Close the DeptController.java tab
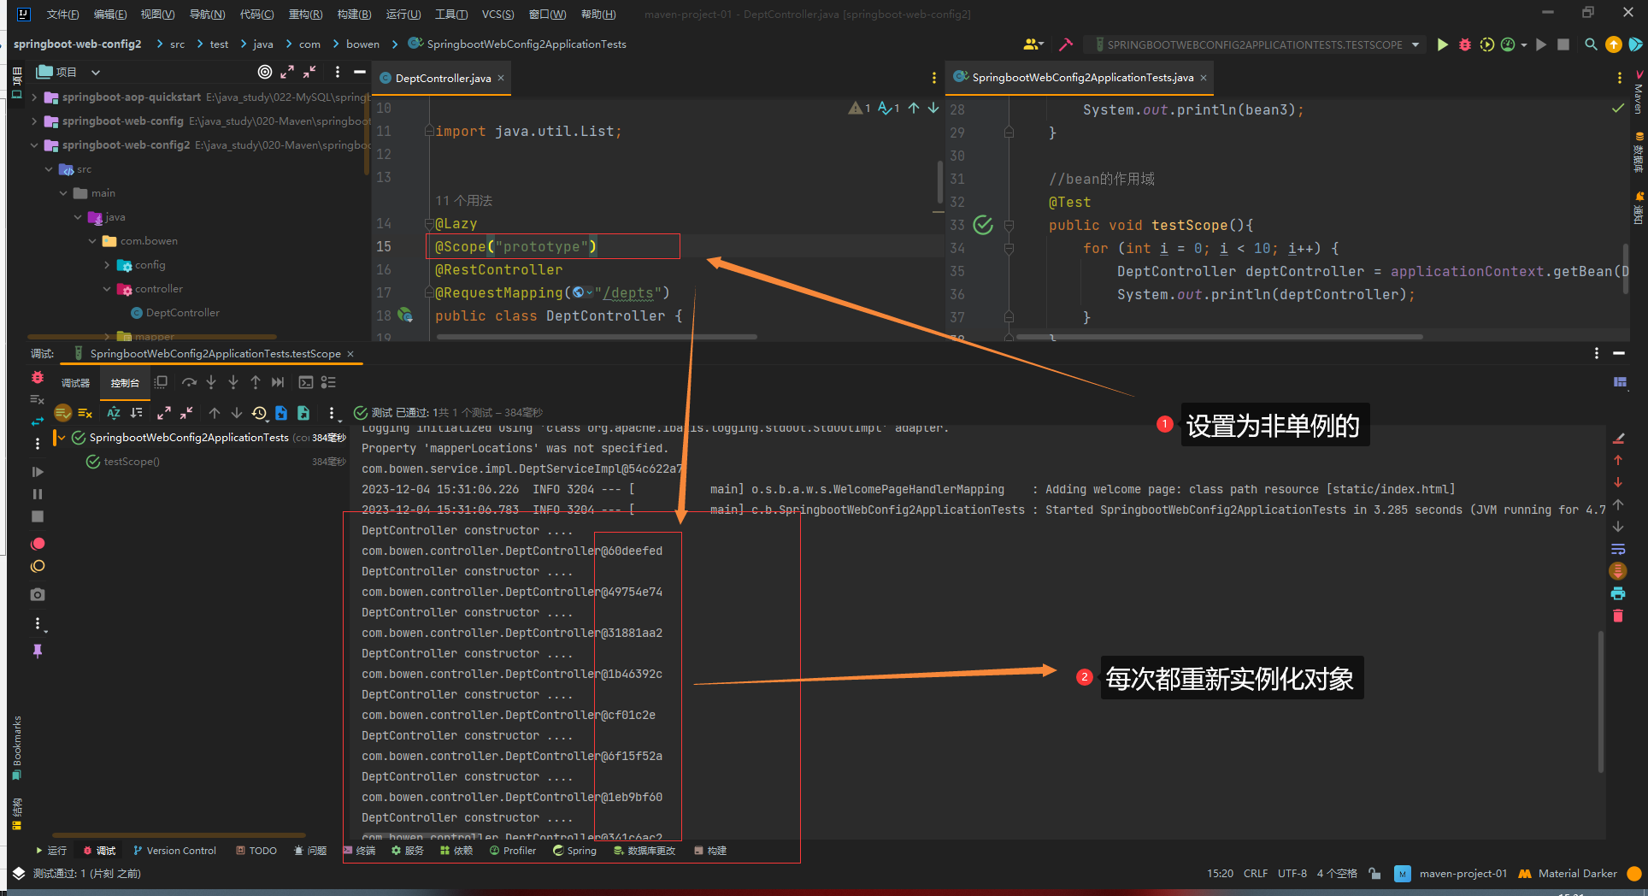Screen dimensions: 1648x896 click(501, 78)
